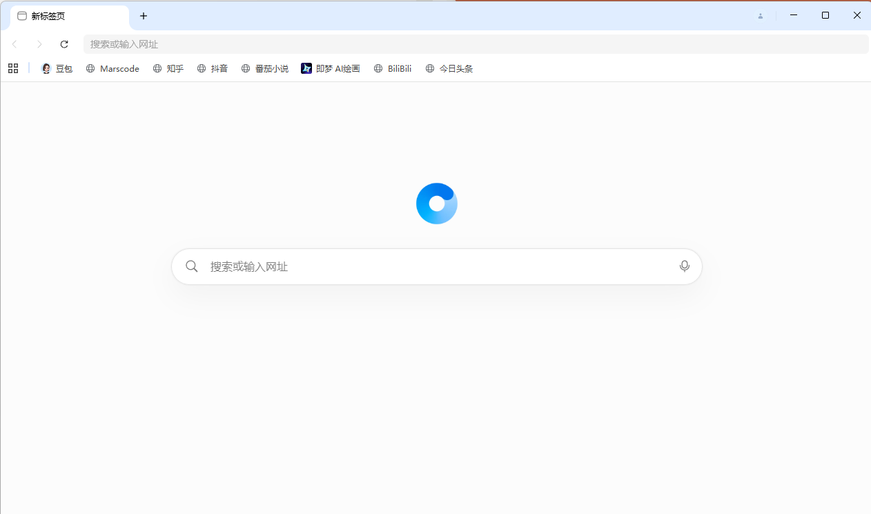871x514 pixels.
Task: Open a new browser tab
Action: (x=144, y=16)
